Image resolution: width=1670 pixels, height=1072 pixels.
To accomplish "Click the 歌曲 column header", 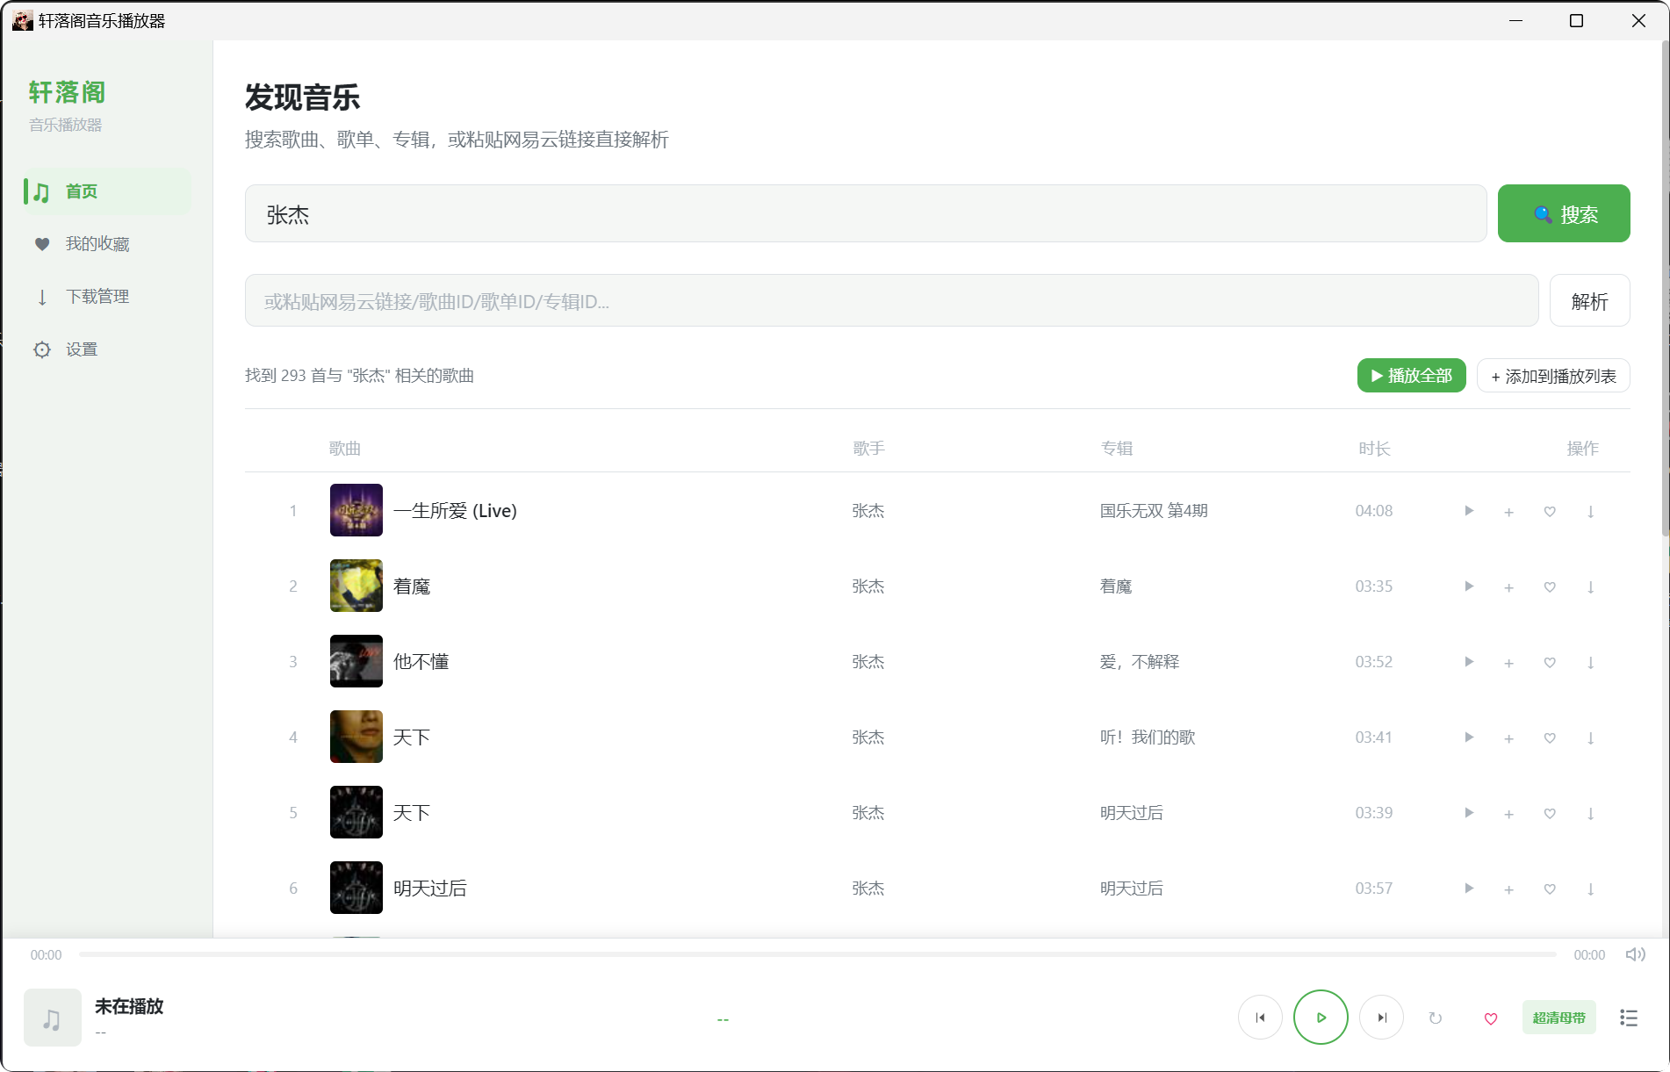I will point(344,449).
